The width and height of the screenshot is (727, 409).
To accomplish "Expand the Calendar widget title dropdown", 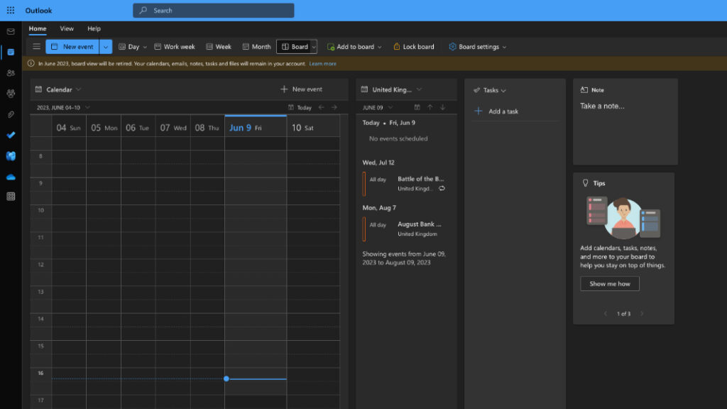I will click(x=77, y=89).
